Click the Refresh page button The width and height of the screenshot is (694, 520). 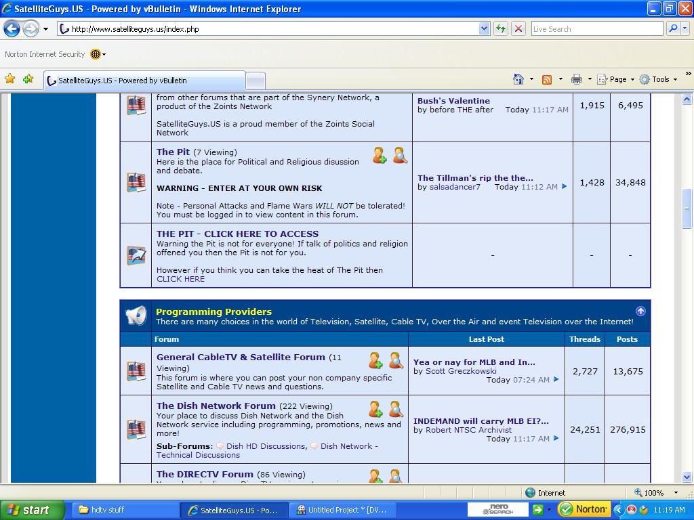pyautogui.click(x=501, y=28)
